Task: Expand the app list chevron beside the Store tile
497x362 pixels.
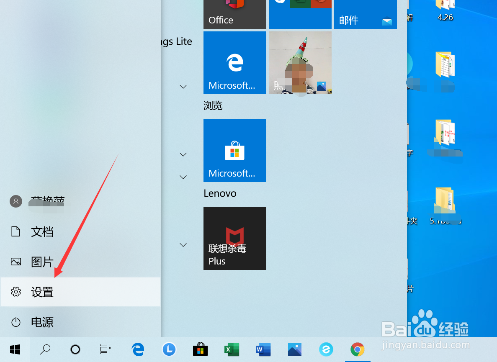Action: point(183,154)
